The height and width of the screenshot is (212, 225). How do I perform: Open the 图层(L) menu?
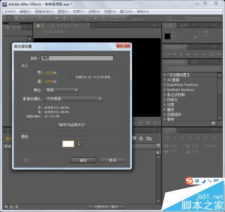click(63, 12)
